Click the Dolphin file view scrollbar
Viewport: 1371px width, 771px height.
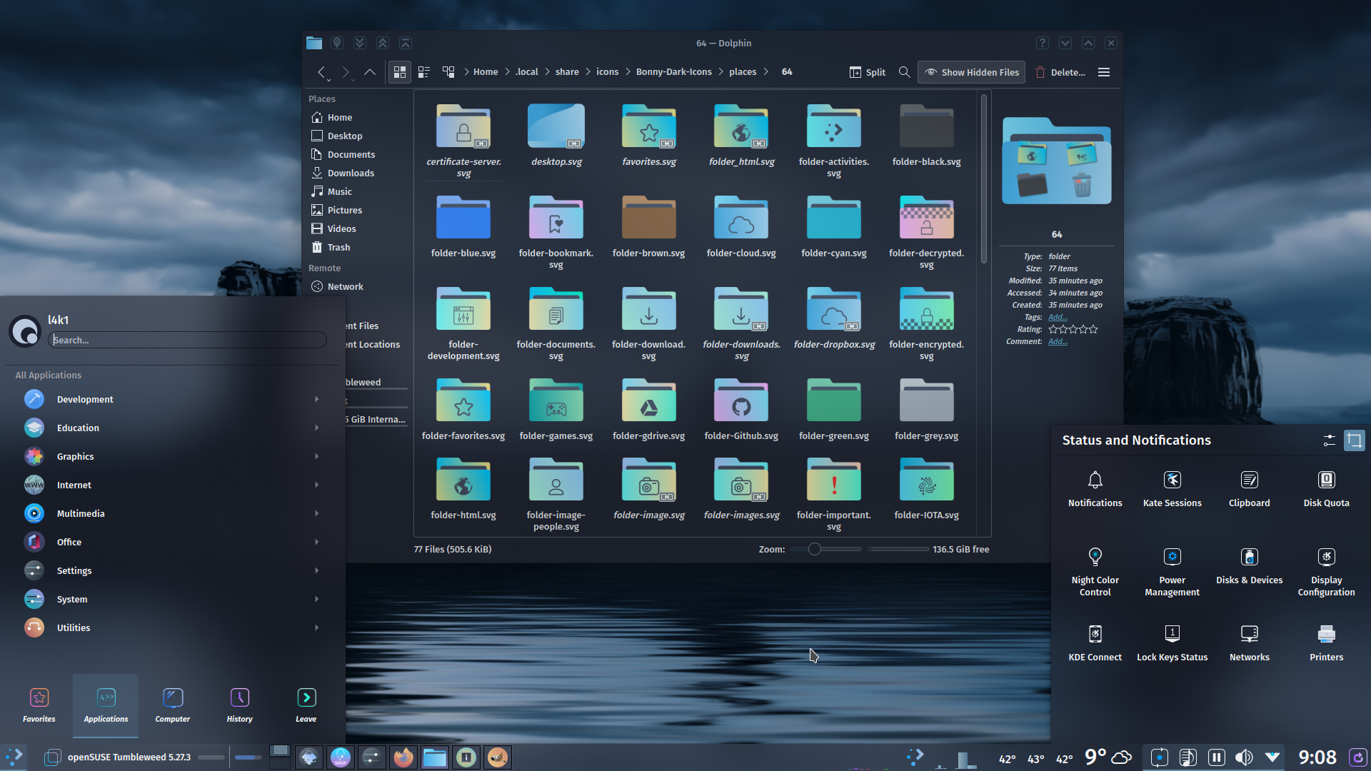pyautogui.click(x=984, y=178)
